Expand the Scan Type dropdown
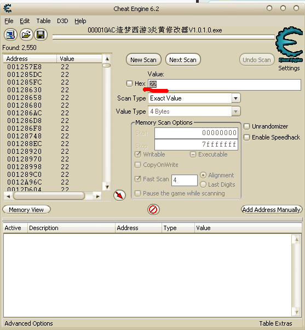 point(236,98)
